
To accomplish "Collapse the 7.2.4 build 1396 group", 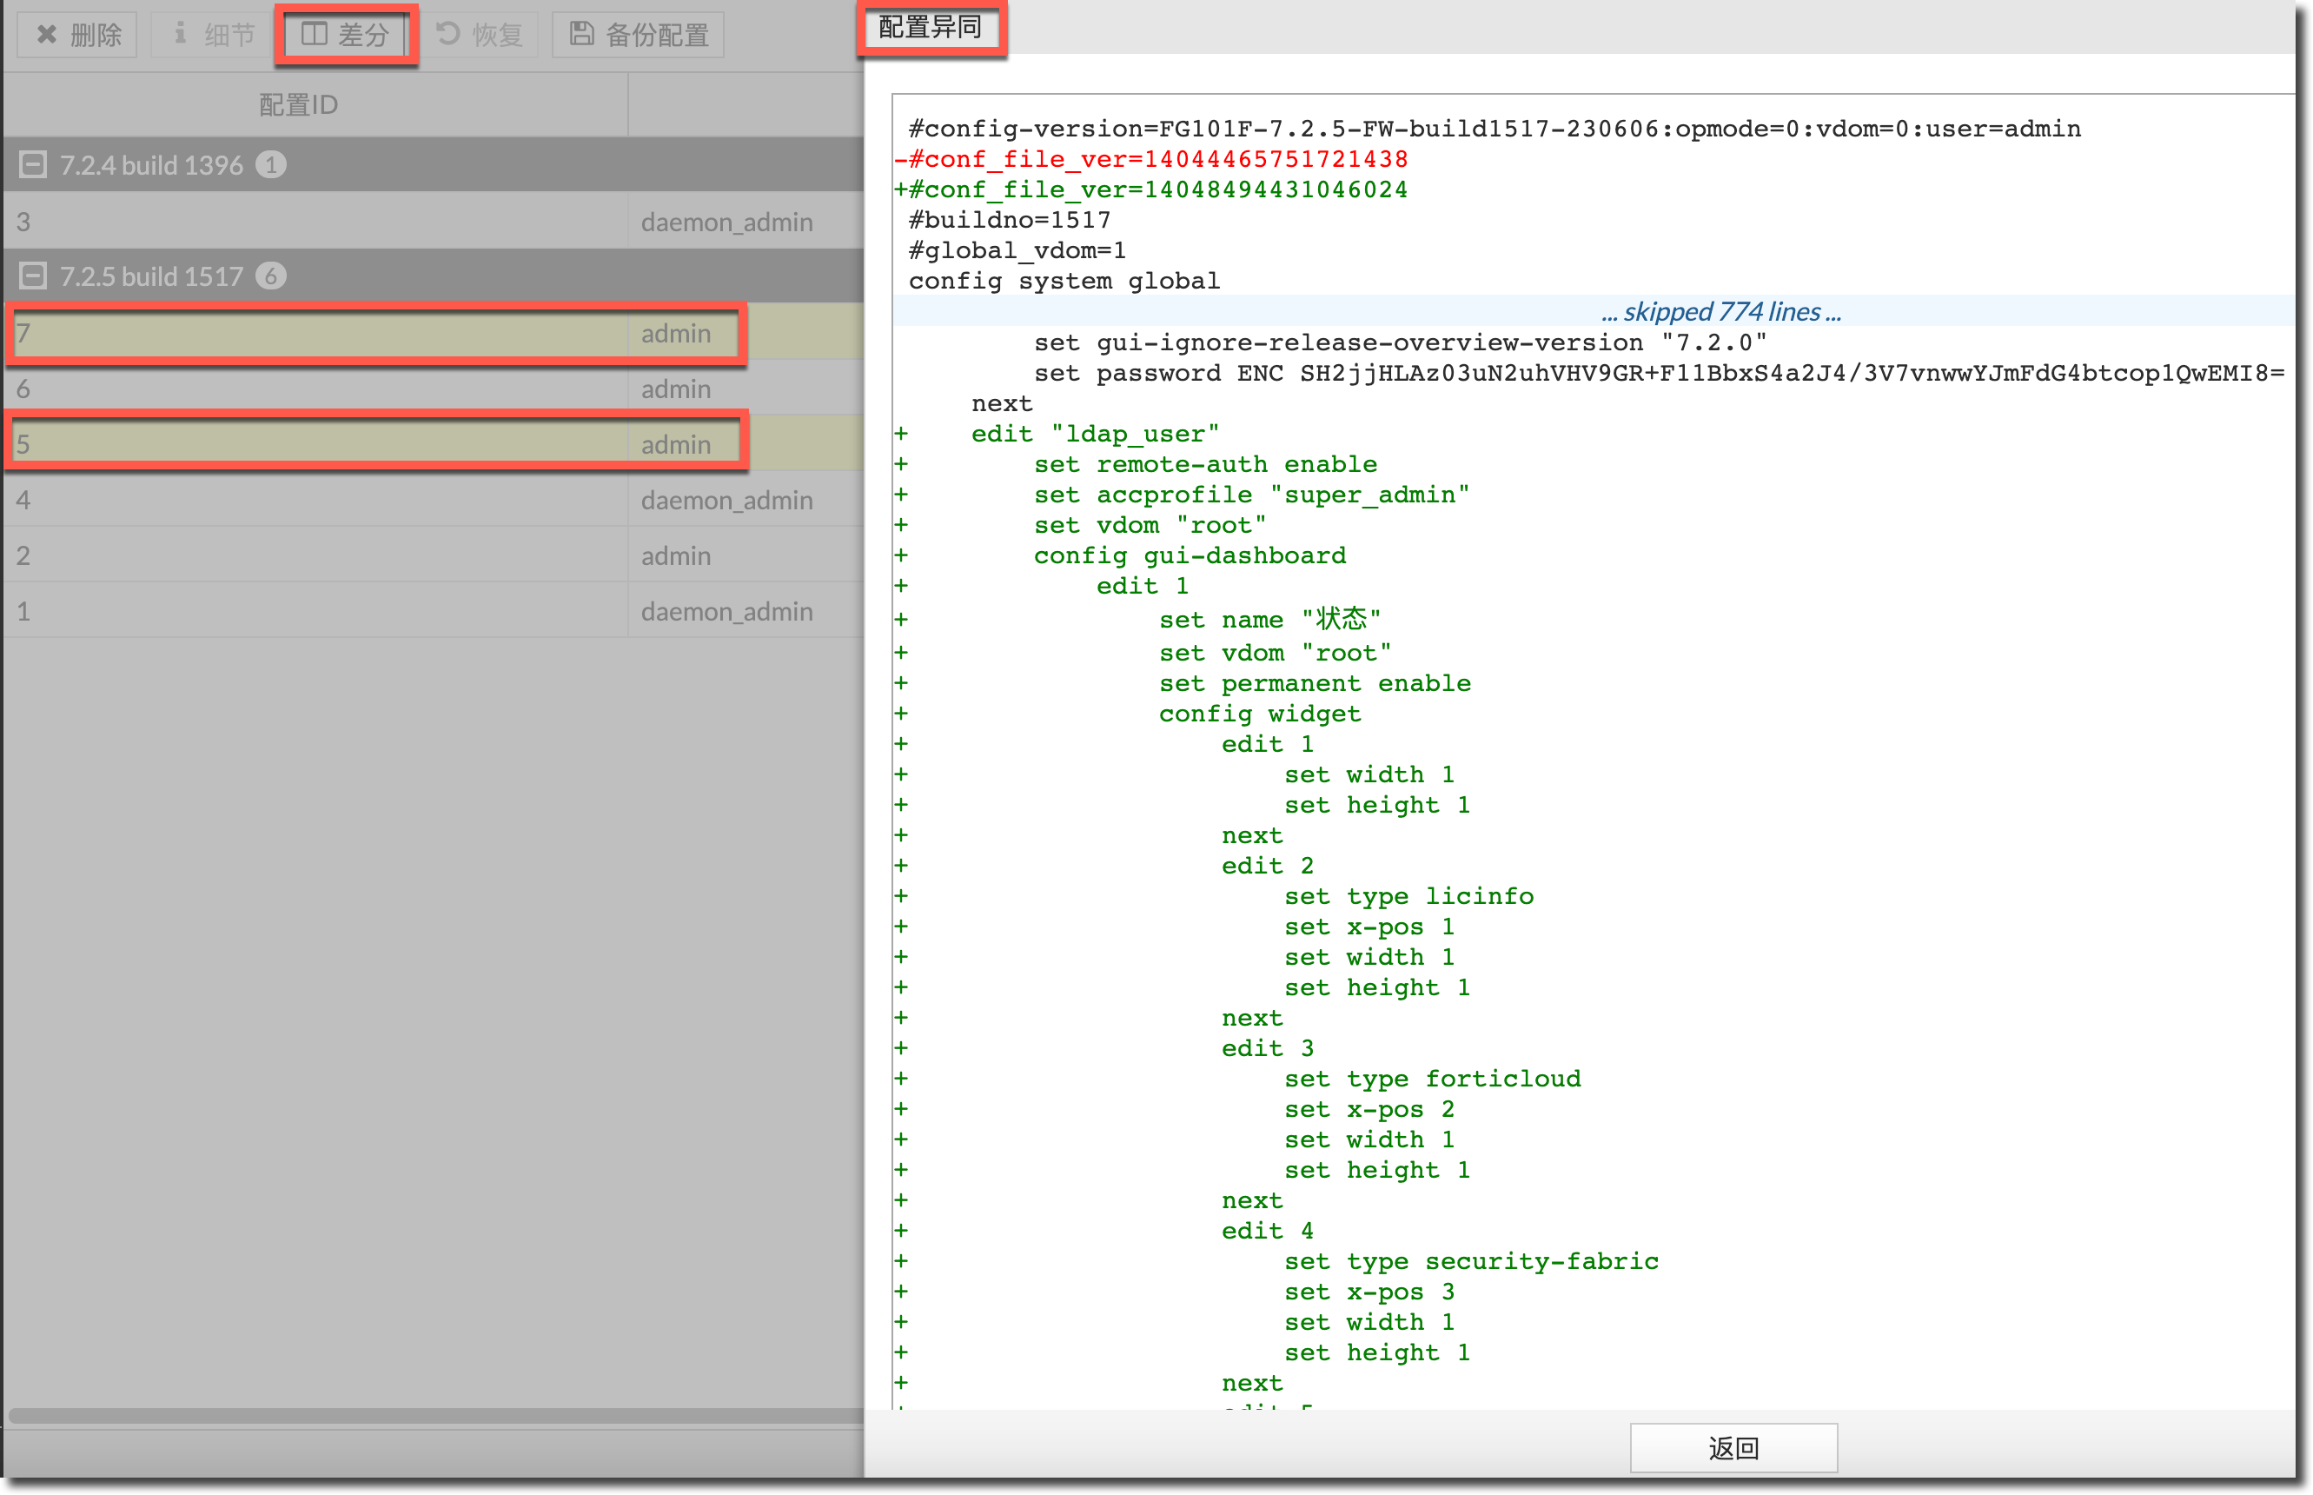I will pyautogui.click(x=33, y=165).
